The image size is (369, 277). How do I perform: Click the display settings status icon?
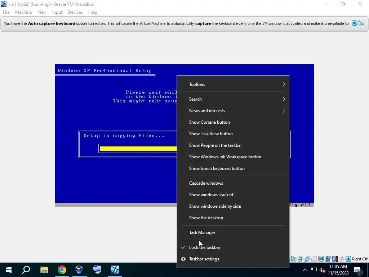tap(321, 259)
